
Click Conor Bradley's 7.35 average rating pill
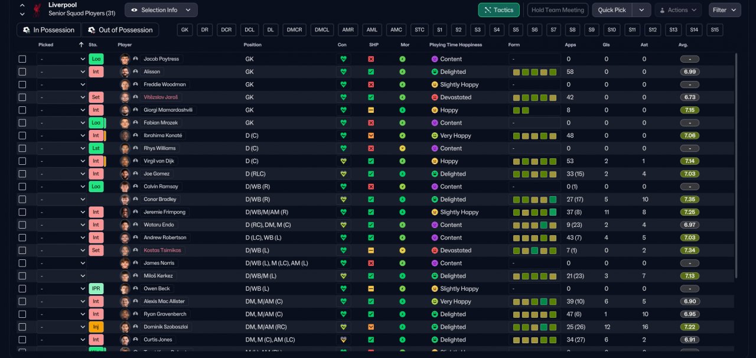689,199
